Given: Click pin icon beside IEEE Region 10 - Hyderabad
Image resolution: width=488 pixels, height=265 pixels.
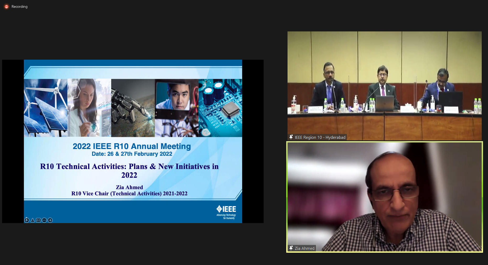Looking at the screenshot, I should click(x=291, y=137).
